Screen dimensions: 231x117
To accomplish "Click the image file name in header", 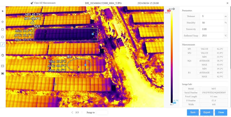I will (x=103, y=3).
